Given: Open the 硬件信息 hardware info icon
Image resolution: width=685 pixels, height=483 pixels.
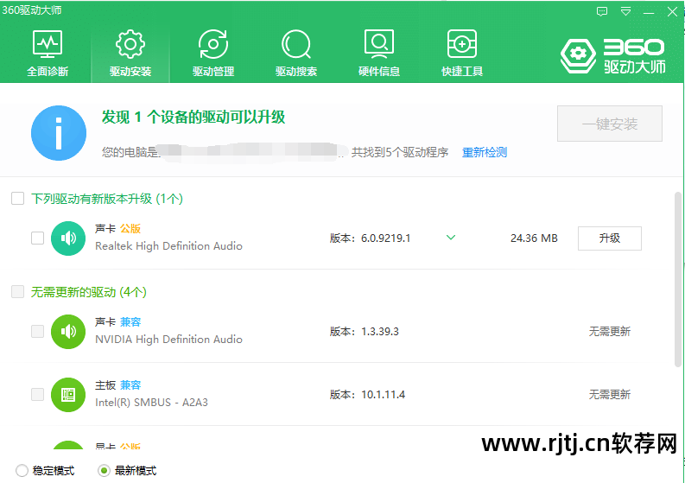Looking at the screenshot, I should [x=378, y=44].
